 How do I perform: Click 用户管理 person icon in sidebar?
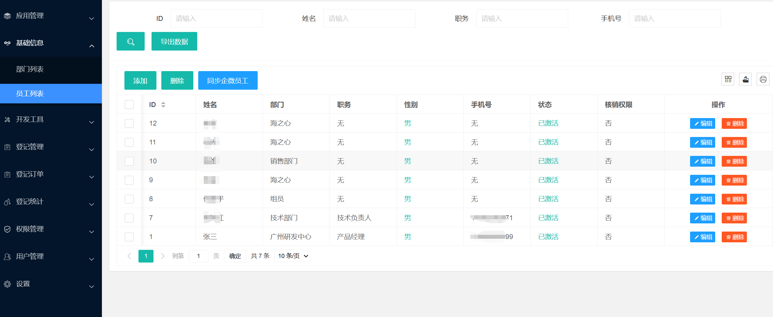pos(7,257)
